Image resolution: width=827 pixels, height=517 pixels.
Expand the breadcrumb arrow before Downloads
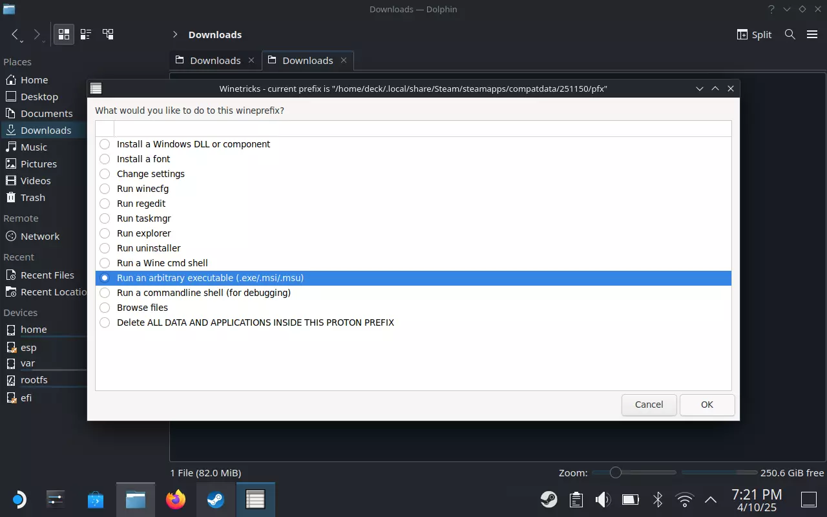175,35
